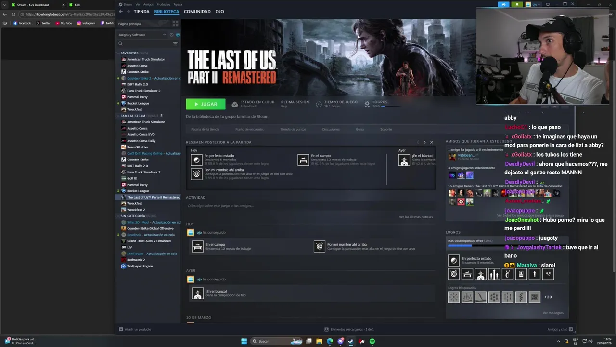Image resolution: width=616 pixels, height=347 pixels.
Task: Click the library search magnifier icon
Action: point(121,44)
